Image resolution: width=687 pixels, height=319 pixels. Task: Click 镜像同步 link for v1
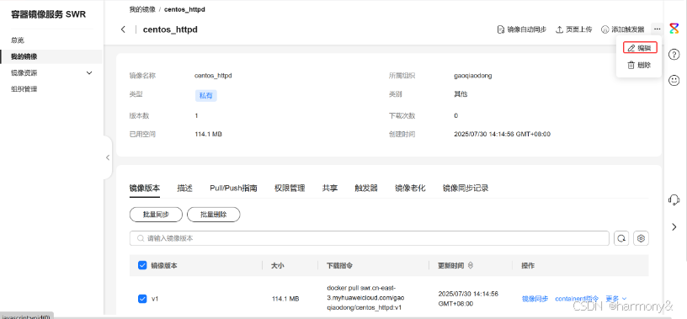(535, 299)
